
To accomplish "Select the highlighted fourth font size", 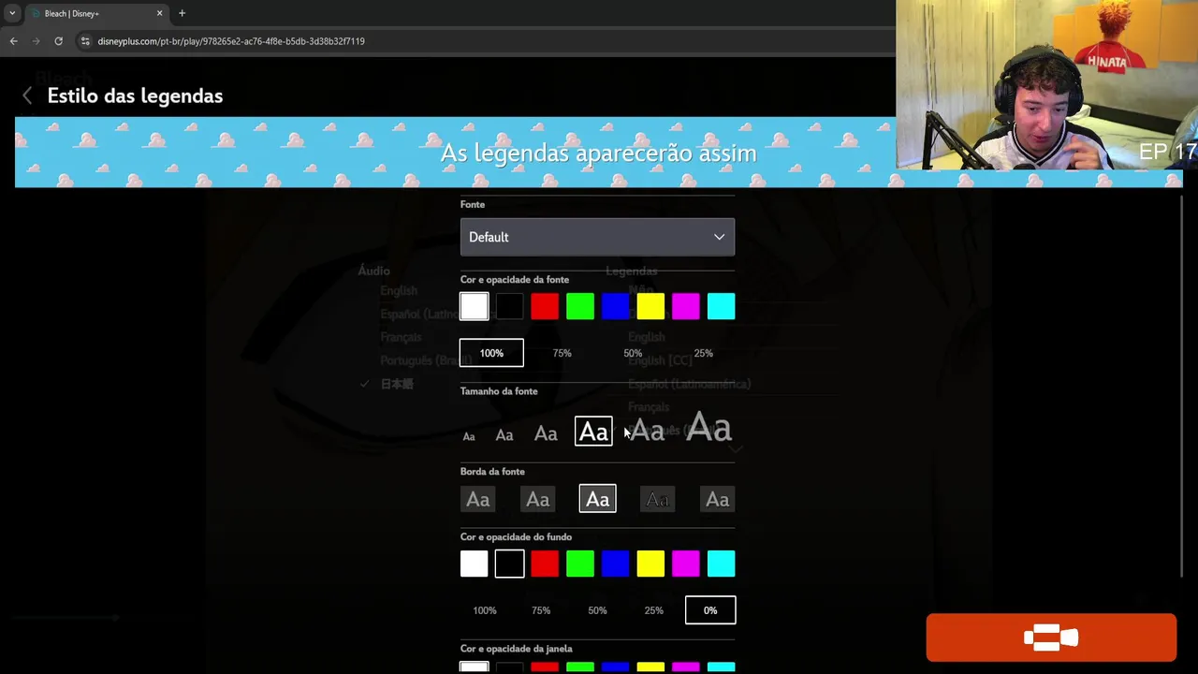I will 593,432.
